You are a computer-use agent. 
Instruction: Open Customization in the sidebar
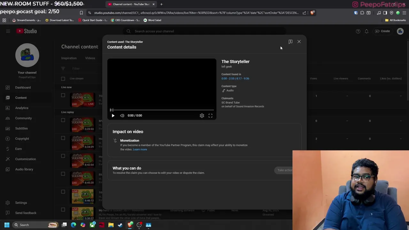coord(26,159)
